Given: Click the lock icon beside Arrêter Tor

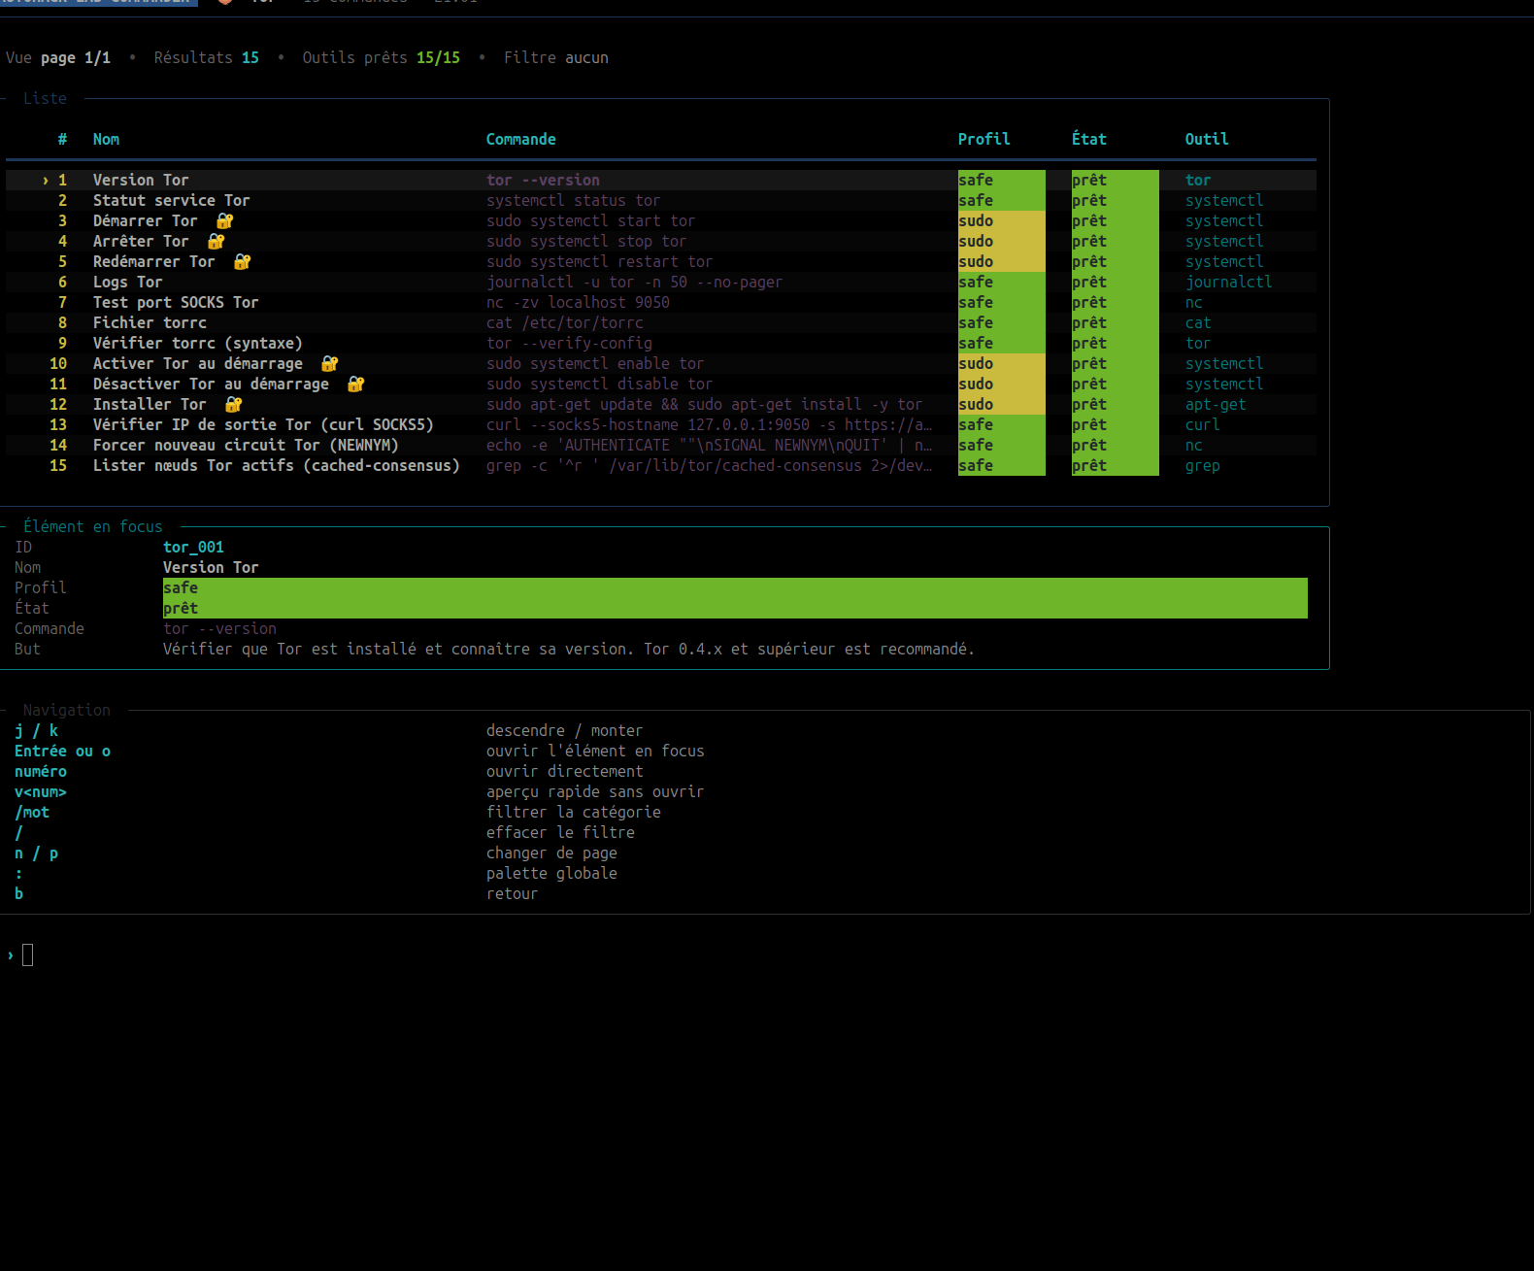Looking at the screenshot, I should click(216, 241).
